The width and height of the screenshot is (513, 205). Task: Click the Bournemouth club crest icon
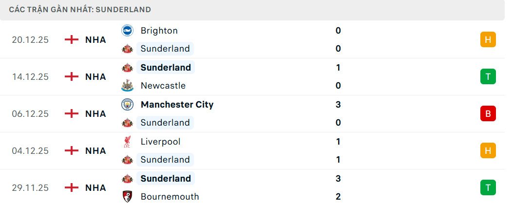(x=127, y=197)
